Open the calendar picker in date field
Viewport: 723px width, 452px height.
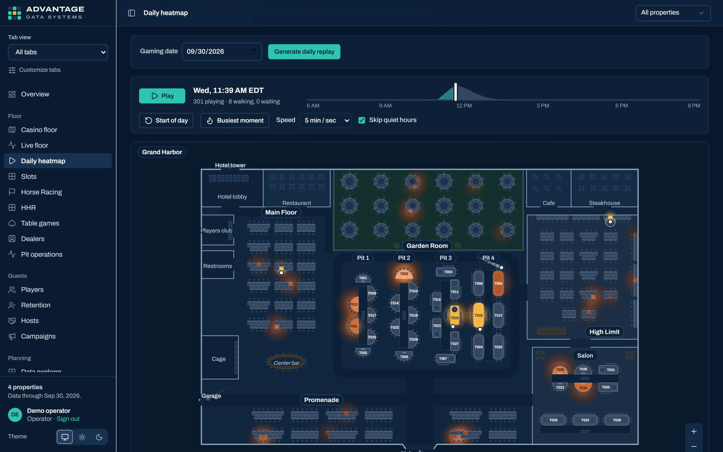click(x=253, y=51)
